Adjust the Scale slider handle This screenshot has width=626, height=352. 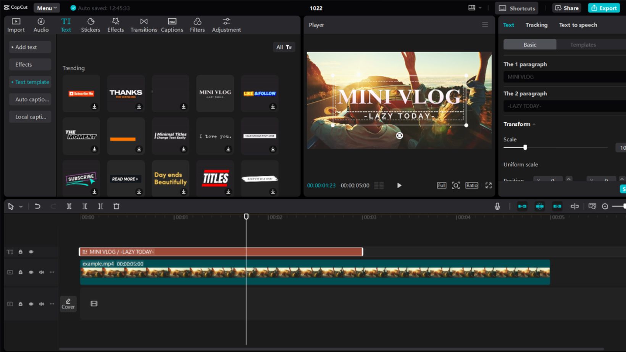click(525, 147)
